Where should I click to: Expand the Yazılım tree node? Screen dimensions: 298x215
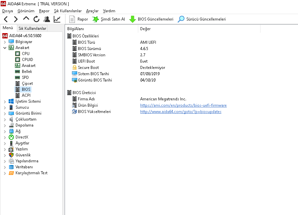pyautogui.click(x=5, y=149)
